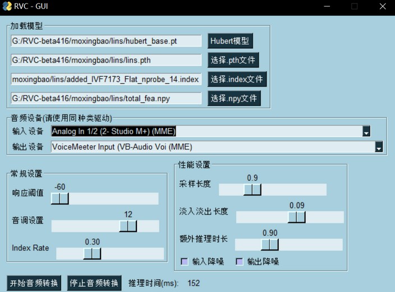Click the 采样长度 slider handle
395x292 pixels.
[252, 190]
